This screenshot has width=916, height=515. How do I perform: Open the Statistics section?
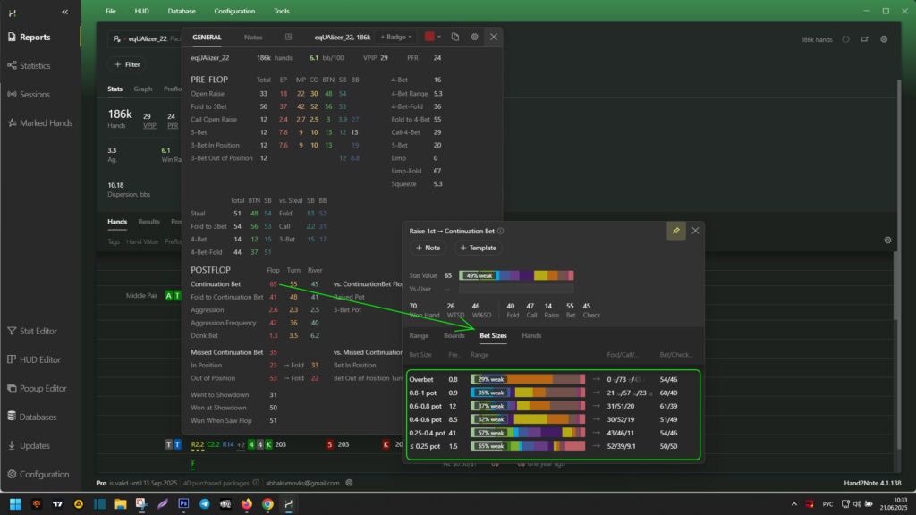tap(30, 65)
